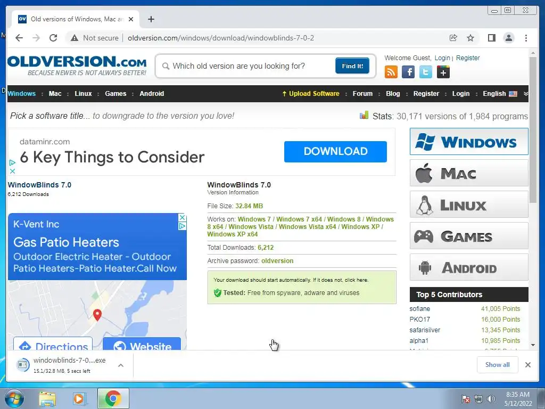
Task: Close the dataminr banner ad
Action: pos(12,171)
